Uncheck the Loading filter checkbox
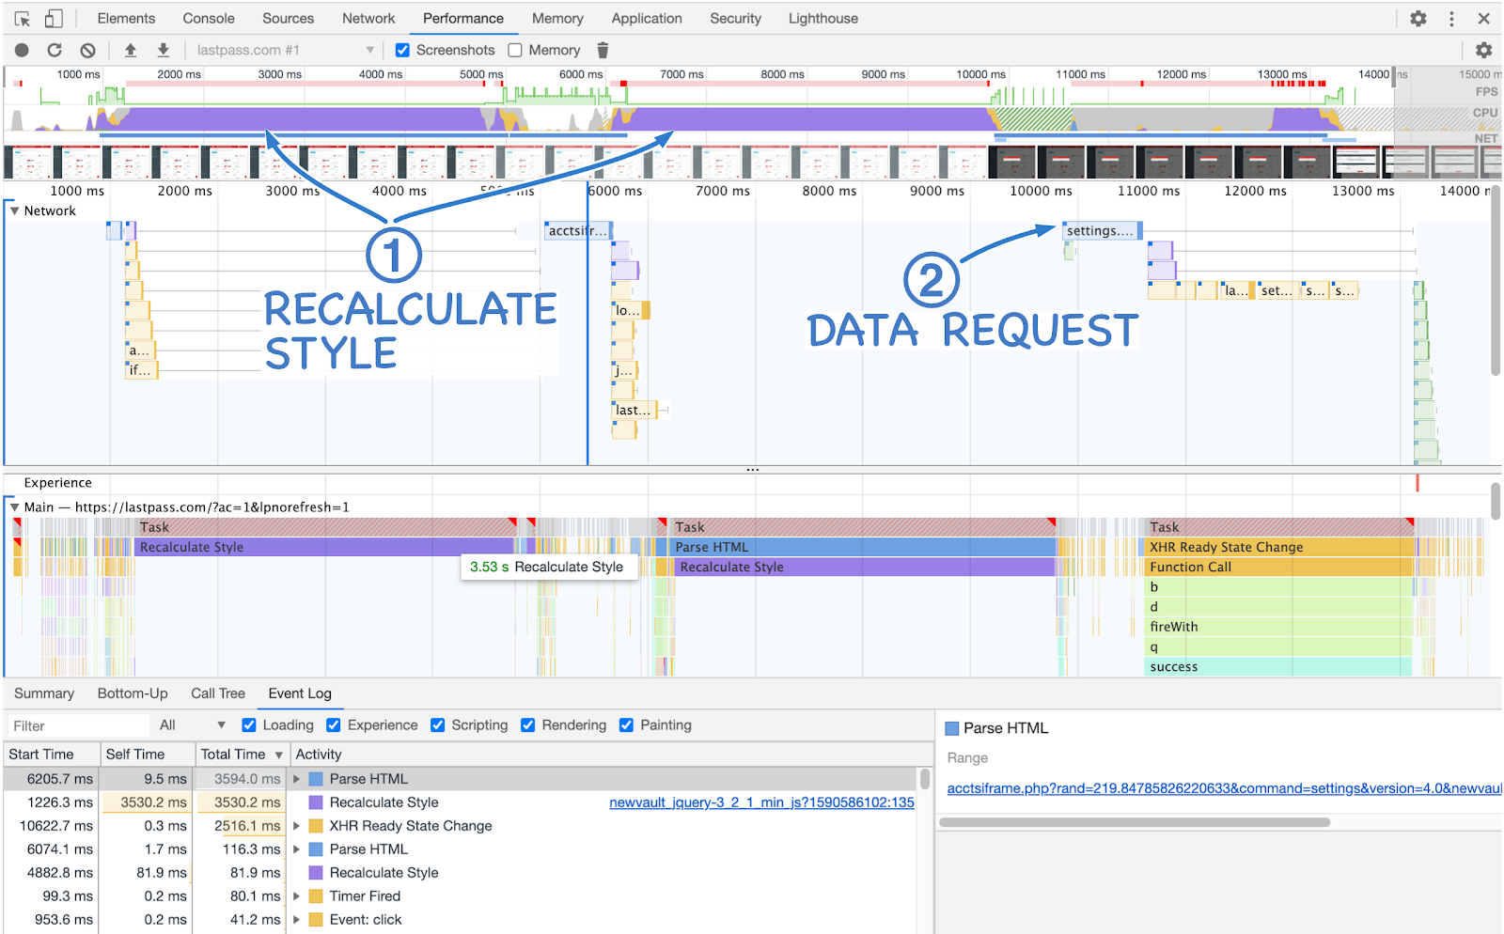This screenshot has width=1504, height=934. [249, 725]
